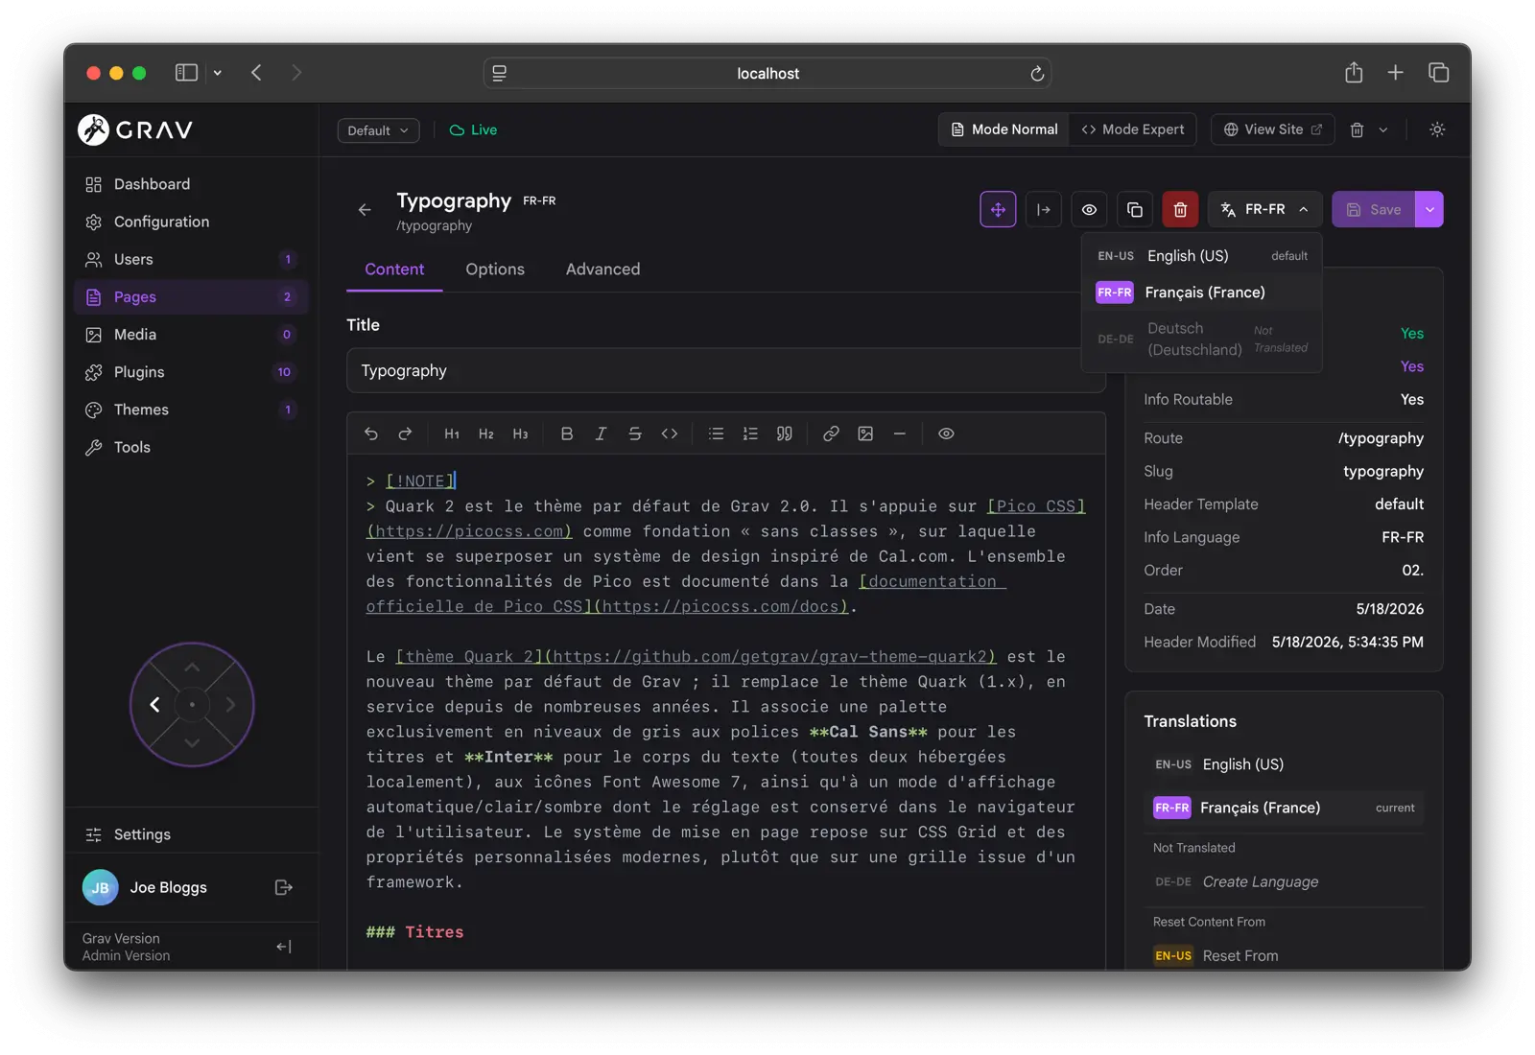
Task: Go back with the arrow next to Typography
Action: [x=365, y=209]
